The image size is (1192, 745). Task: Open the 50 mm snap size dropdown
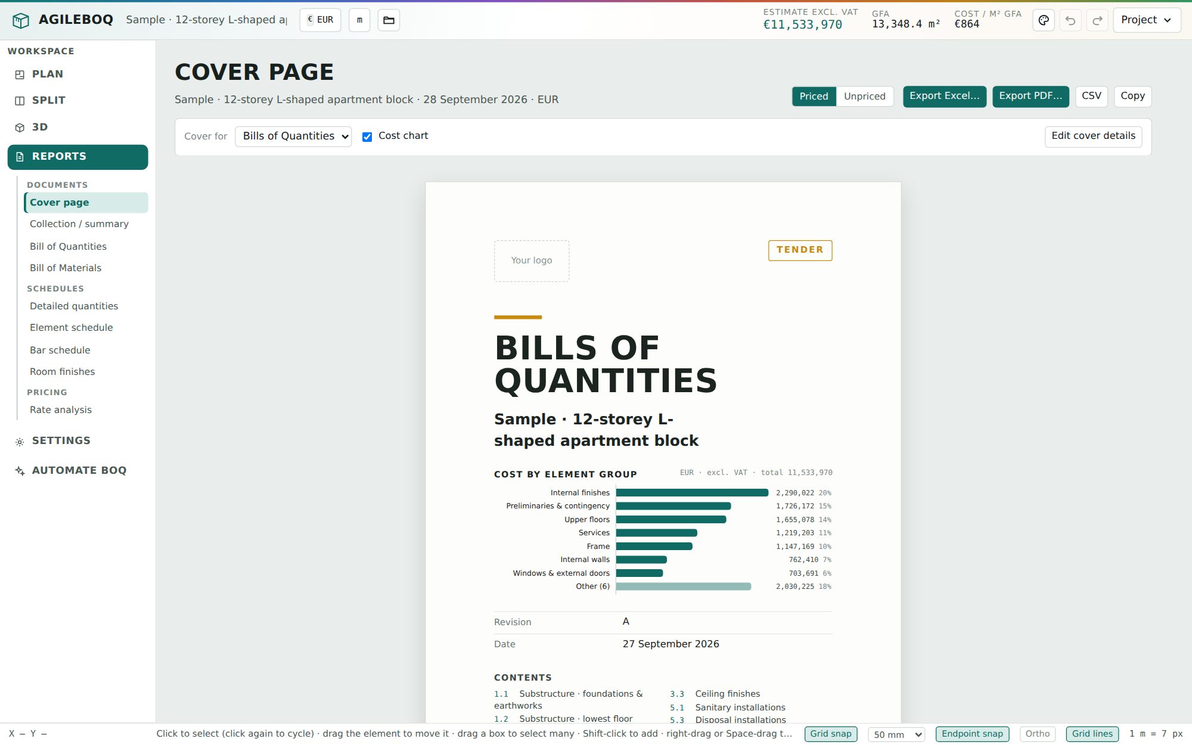(x=896, y=734)
